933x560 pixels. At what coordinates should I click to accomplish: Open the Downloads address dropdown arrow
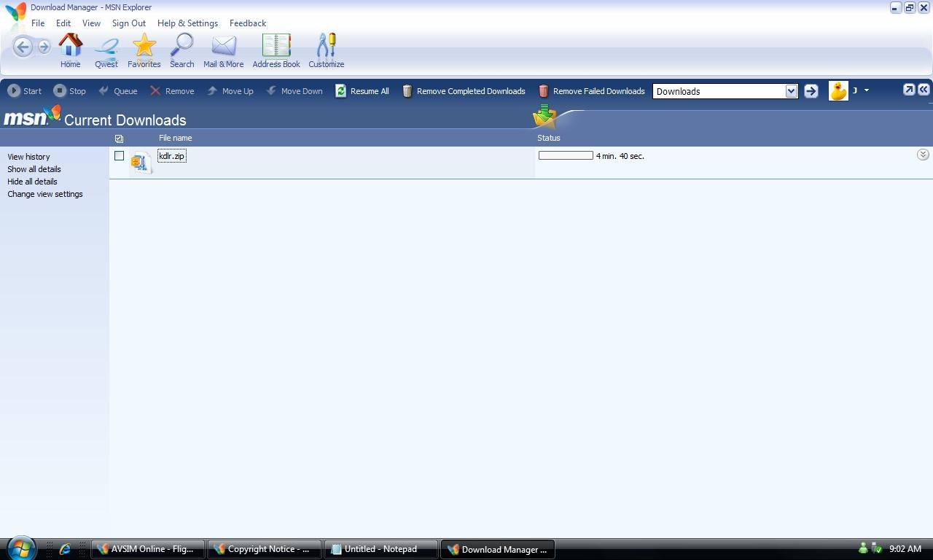(x=792, y=91)
